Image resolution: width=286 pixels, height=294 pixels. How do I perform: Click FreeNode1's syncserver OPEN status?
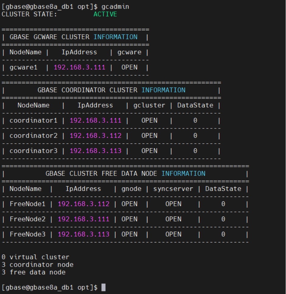(x=173, y=204)
